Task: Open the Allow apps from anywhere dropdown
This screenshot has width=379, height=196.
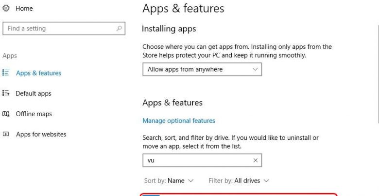Action: pos(202,69)
